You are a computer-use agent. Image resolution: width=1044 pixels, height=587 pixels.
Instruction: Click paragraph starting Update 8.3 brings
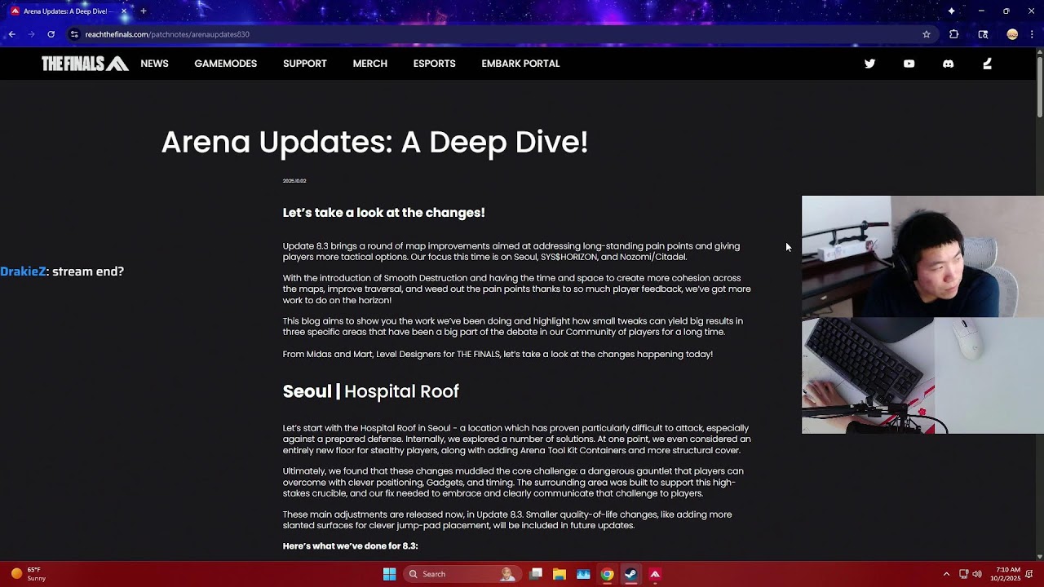click(511, 251)
